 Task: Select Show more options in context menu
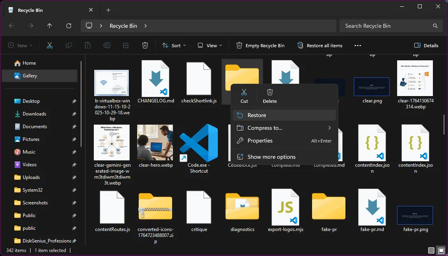(x=271, y=157)
